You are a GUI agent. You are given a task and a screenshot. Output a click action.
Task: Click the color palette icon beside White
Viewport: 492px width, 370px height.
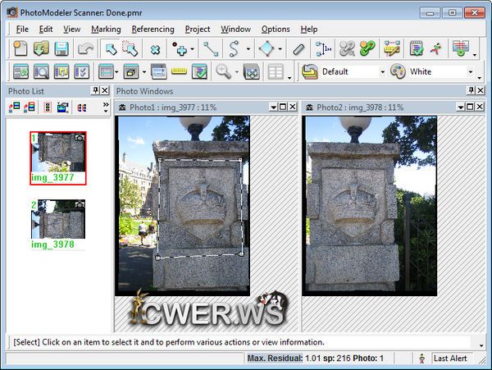click(x=398, y=71)
